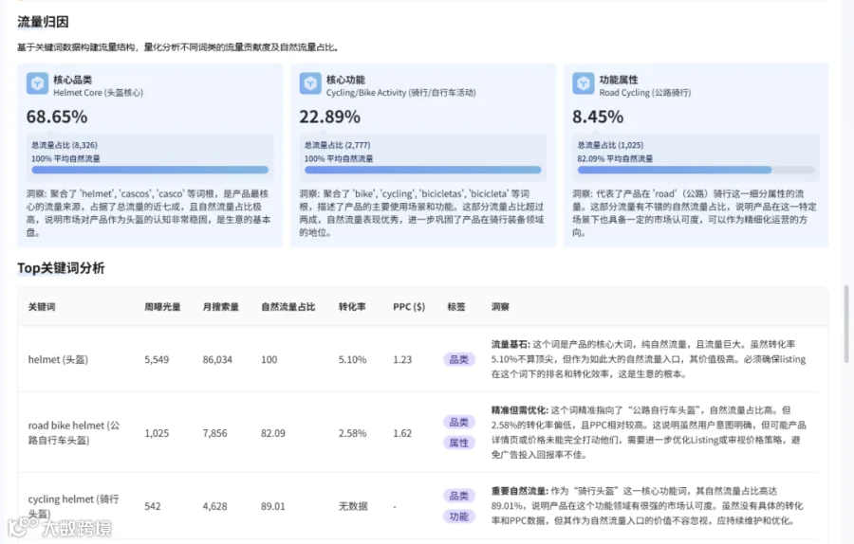Select the 品类 tag in the helmet row

point(458,359)
